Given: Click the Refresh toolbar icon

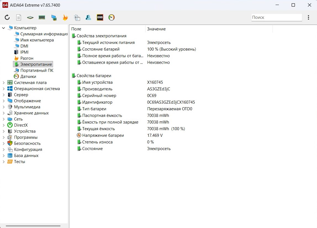Looking at the screenshot, I should point(7,17).
